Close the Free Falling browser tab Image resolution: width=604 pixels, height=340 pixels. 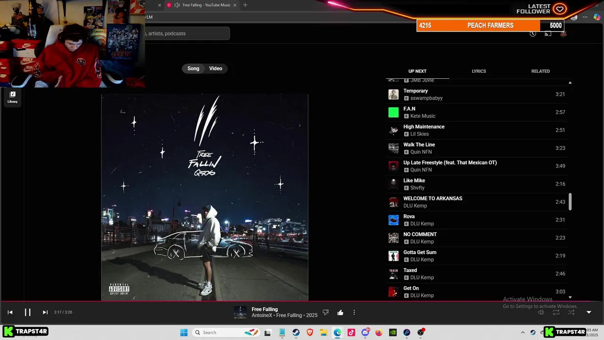pos(235,5)
